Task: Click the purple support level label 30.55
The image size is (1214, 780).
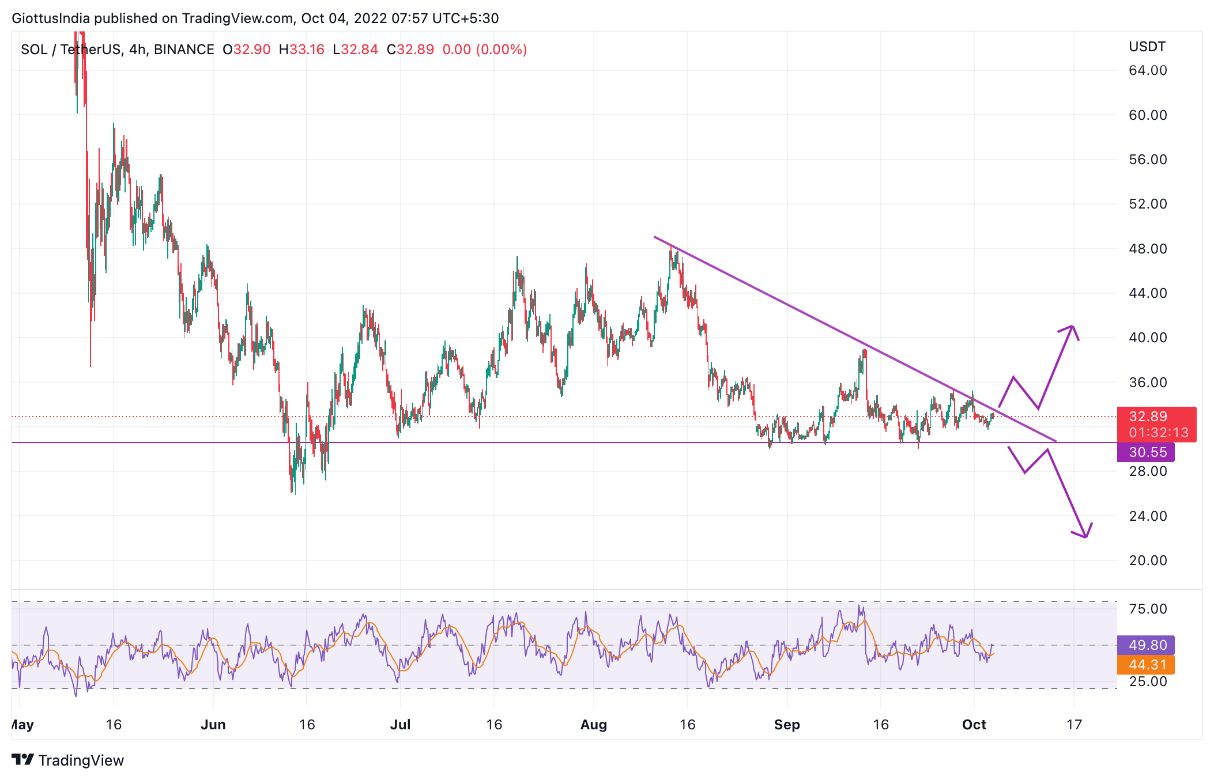Action: [x=1146, y=452]
